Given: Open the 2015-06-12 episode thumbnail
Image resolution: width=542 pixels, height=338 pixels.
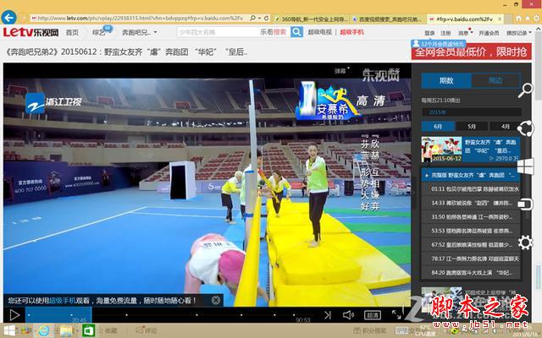Looking at the screenshot, I should [441, 150].
